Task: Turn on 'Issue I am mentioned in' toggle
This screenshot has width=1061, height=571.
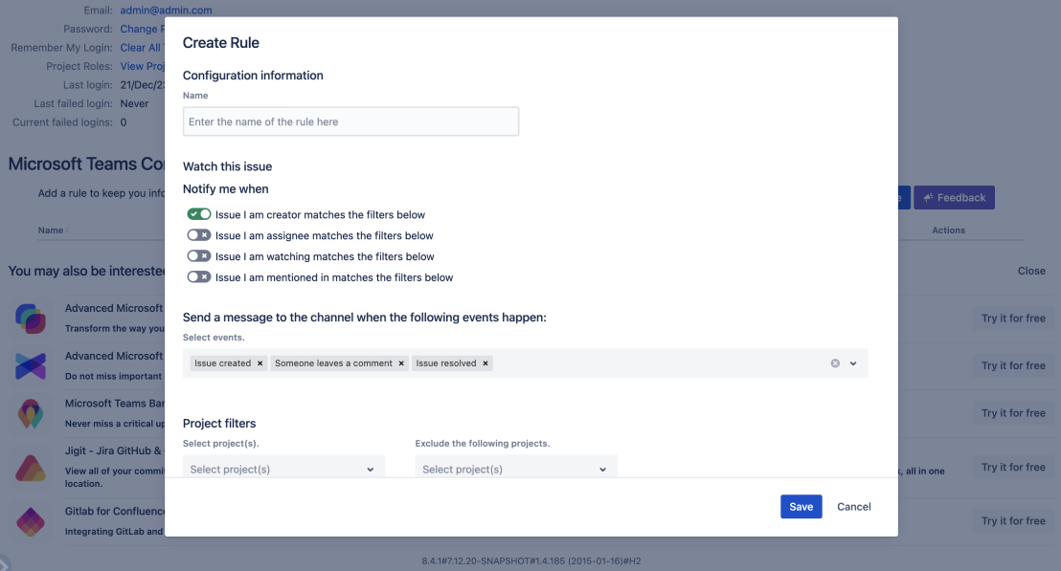Action: 199,277
